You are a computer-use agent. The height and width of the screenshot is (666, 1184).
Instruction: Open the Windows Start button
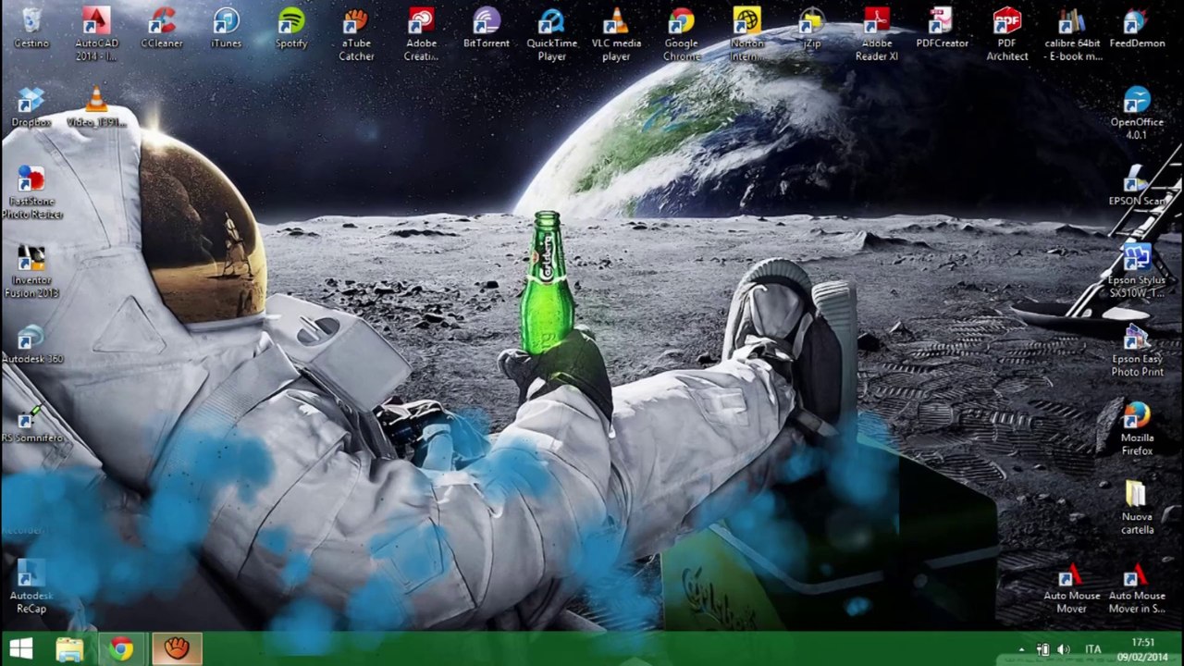(21, 648)
